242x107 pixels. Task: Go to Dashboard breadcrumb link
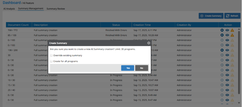tap(12, 3)
